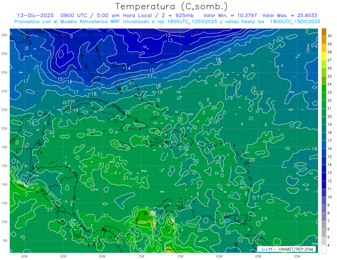Click the "55W" longitude axis label

pyautogui.click(x=297, y=256)
